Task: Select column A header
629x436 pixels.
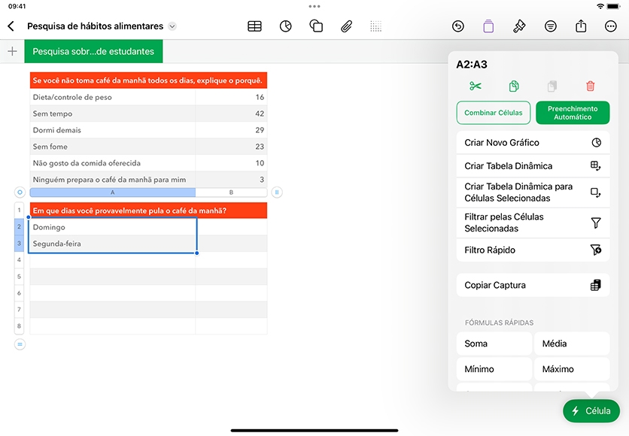Action: tap(113, 192)
